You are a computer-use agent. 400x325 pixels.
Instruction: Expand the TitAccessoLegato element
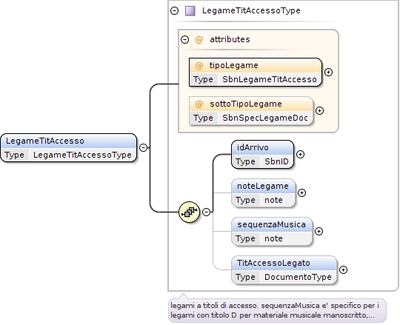[x=343, y=269]
